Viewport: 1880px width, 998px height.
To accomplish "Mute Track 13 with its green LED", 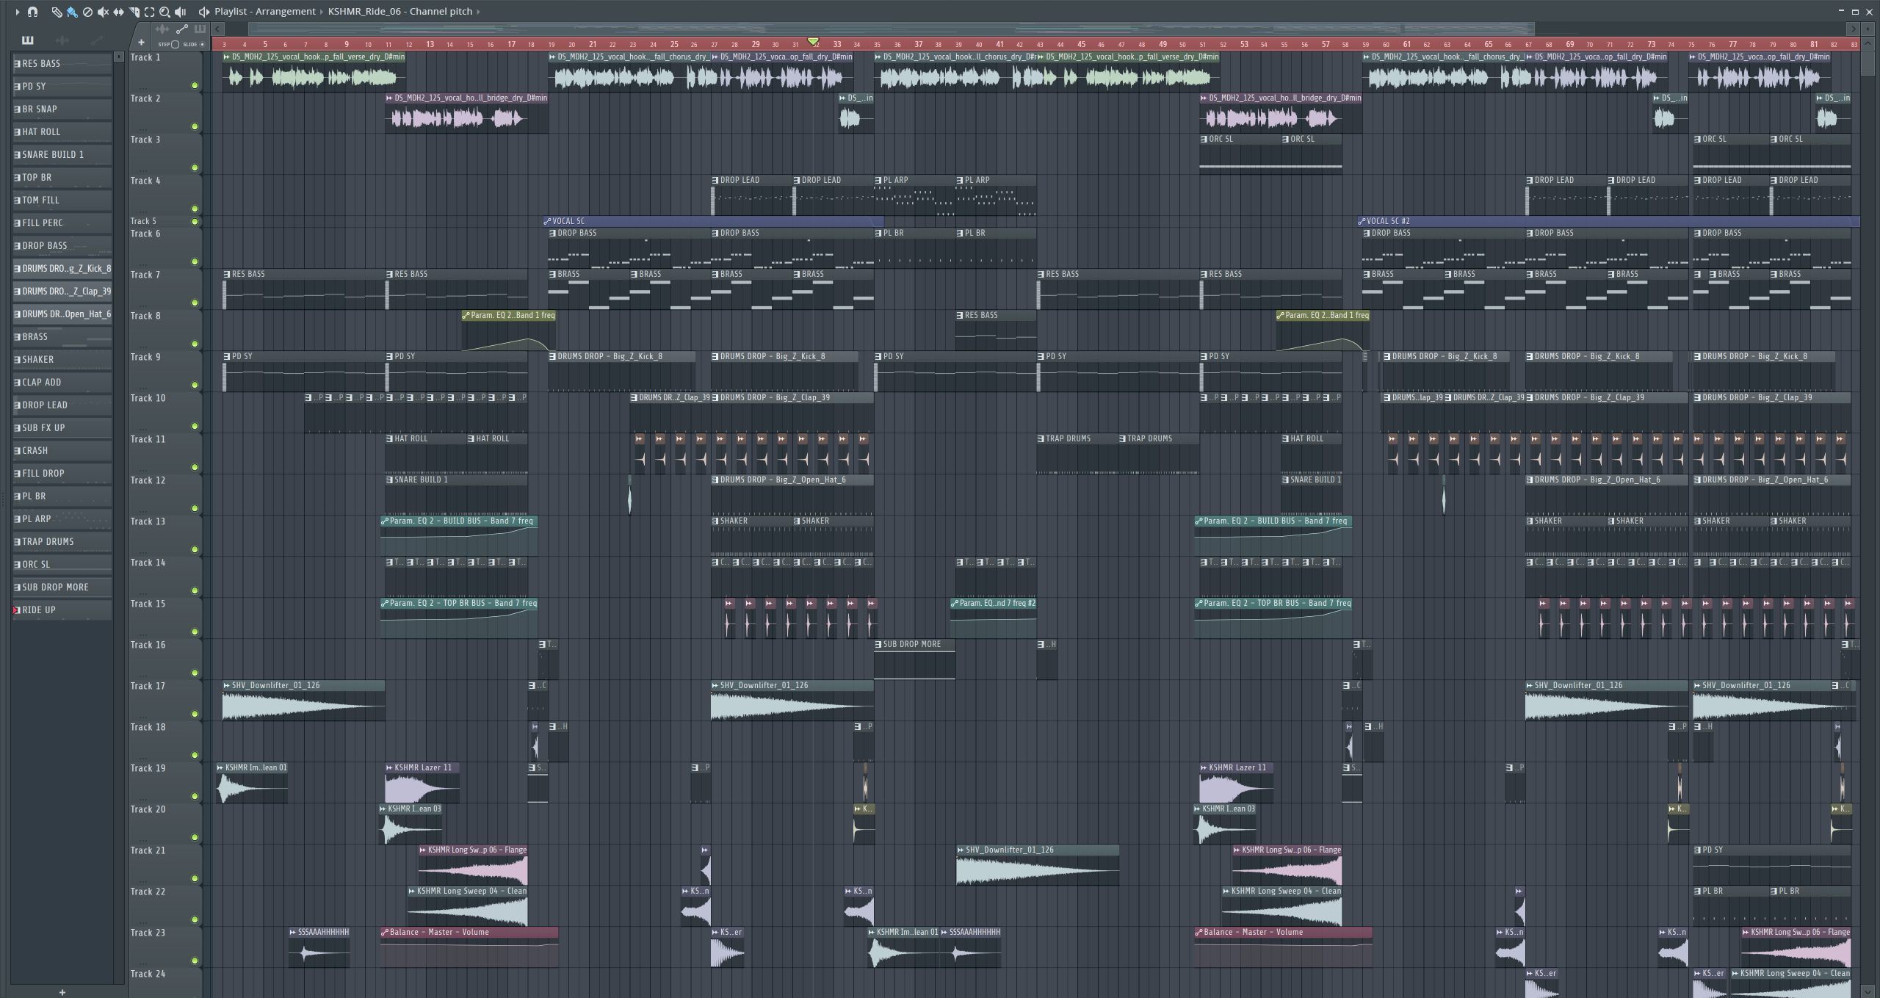I will [x=195, y=550].
